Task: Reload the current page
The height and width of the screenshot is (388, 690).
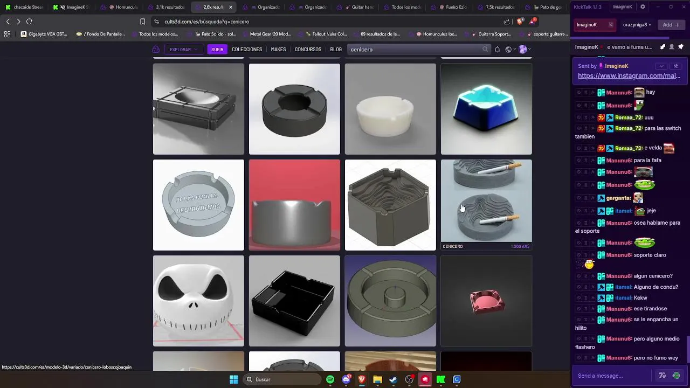Action: click(29, 22)
